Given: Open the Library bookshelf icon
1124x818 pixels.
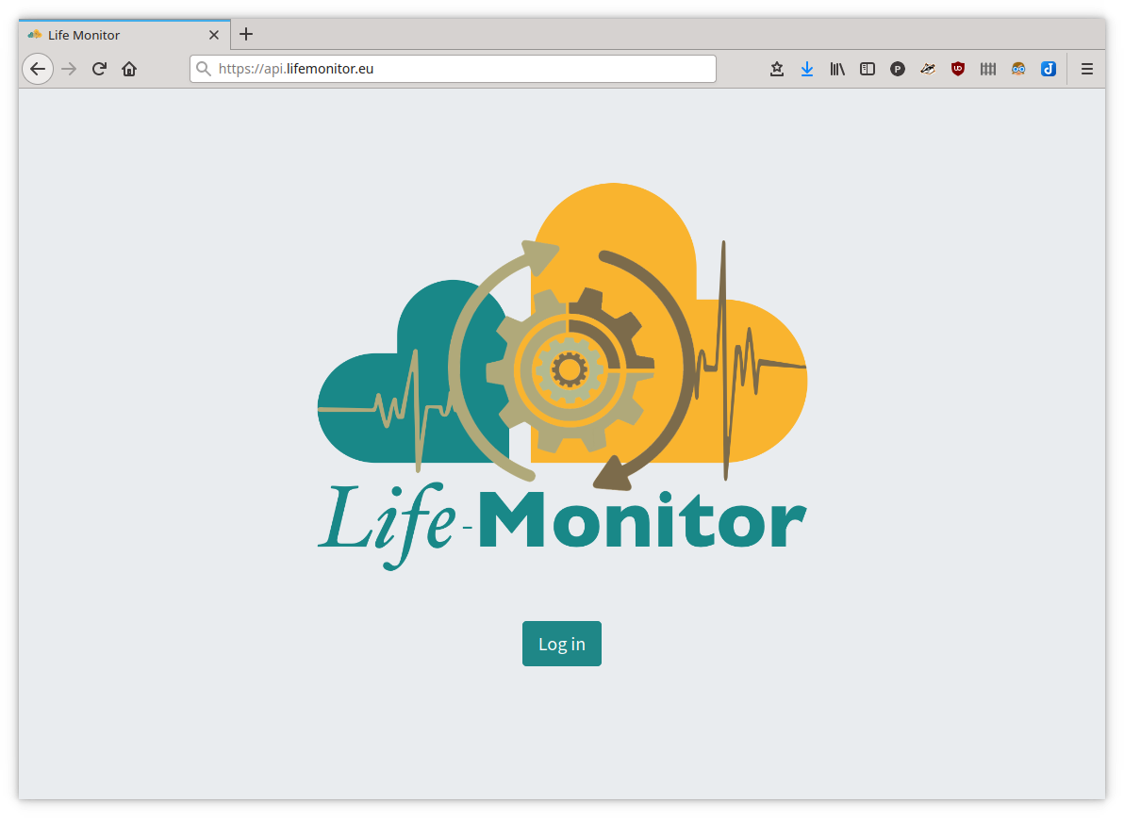Looking at the screenshot, I should point(837,69).
